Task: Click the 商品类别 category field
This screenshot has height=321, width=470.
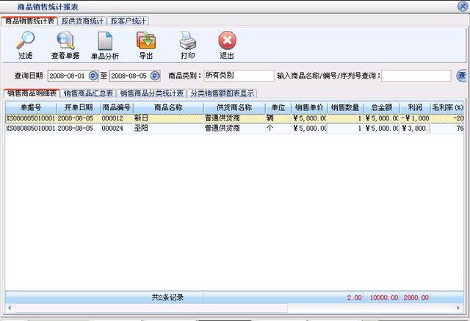Action: coord(238,76)
